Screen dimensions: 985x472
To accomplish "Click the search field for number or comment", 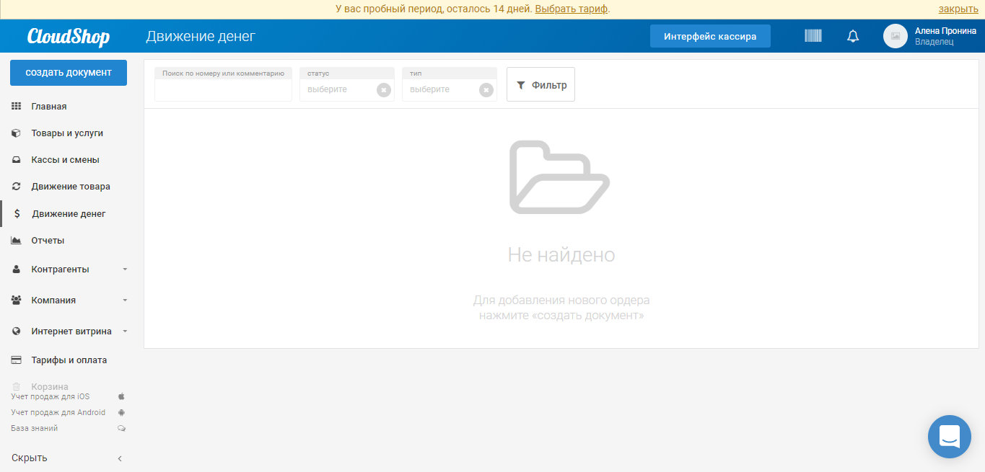I will coord(222,89).
